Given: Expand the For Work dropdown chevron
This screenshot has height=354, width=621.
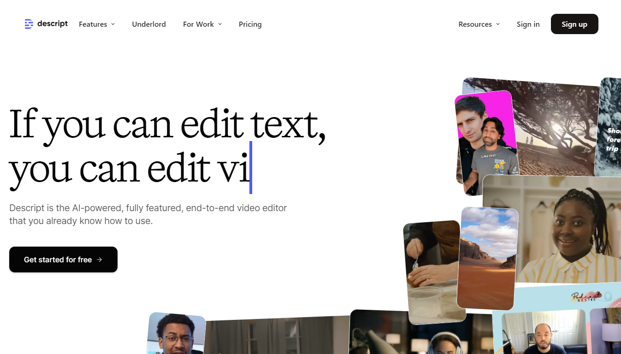Looking at the screenshot, I should pyautogui.click(x=220, y=24).
